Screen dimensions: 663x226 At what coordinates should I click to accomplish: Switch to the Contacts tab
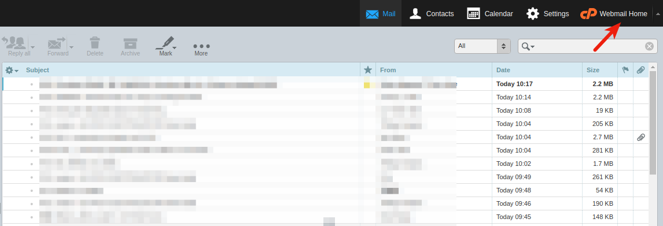pos(432,13)
